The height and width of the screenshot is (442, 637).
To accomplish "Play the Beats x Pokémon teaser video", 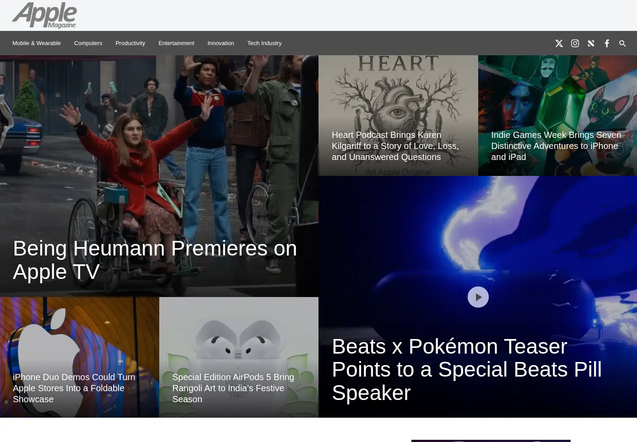I will [x=478, y=297].
